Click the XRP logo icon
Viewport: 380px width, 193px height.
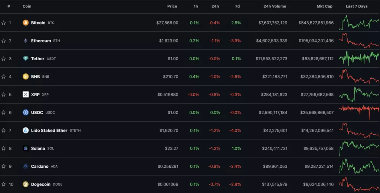pos(26,94)
